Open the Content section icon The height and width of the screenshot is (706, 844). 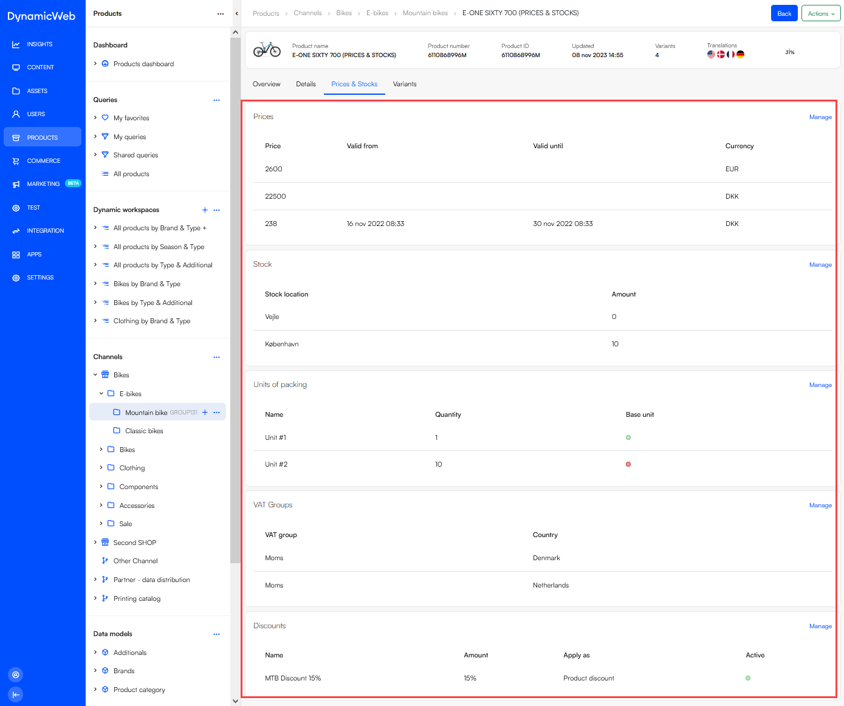click(16, 67)
